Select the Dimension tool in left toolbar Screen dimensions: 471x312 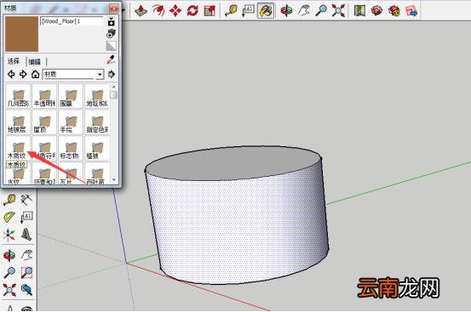pos(26,200)
